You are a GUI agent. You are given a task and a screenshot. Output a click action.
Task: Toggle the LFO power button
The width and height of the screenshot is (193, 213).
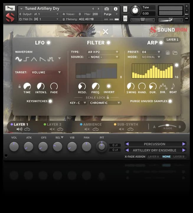pos(48,43)
